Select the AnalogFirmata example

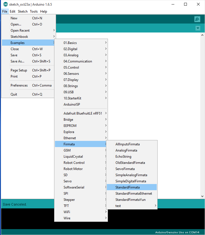126,150
